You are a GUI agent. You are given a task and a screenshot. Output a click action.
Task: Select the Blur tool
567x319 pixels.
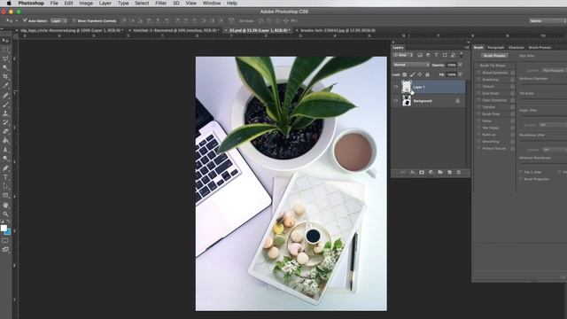pos(5,150)
